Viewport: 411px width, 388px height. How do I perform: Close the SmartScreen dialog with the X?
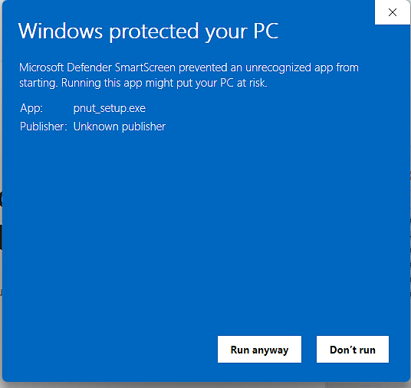pos(393,12)
